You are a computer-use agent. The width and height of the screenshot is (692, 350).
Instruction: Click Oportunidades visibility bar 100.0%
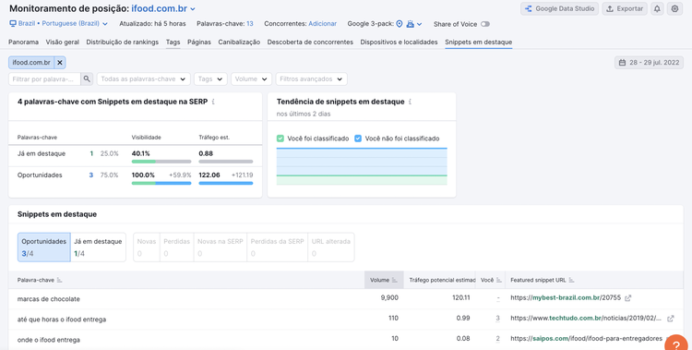(x=161, y=183)
